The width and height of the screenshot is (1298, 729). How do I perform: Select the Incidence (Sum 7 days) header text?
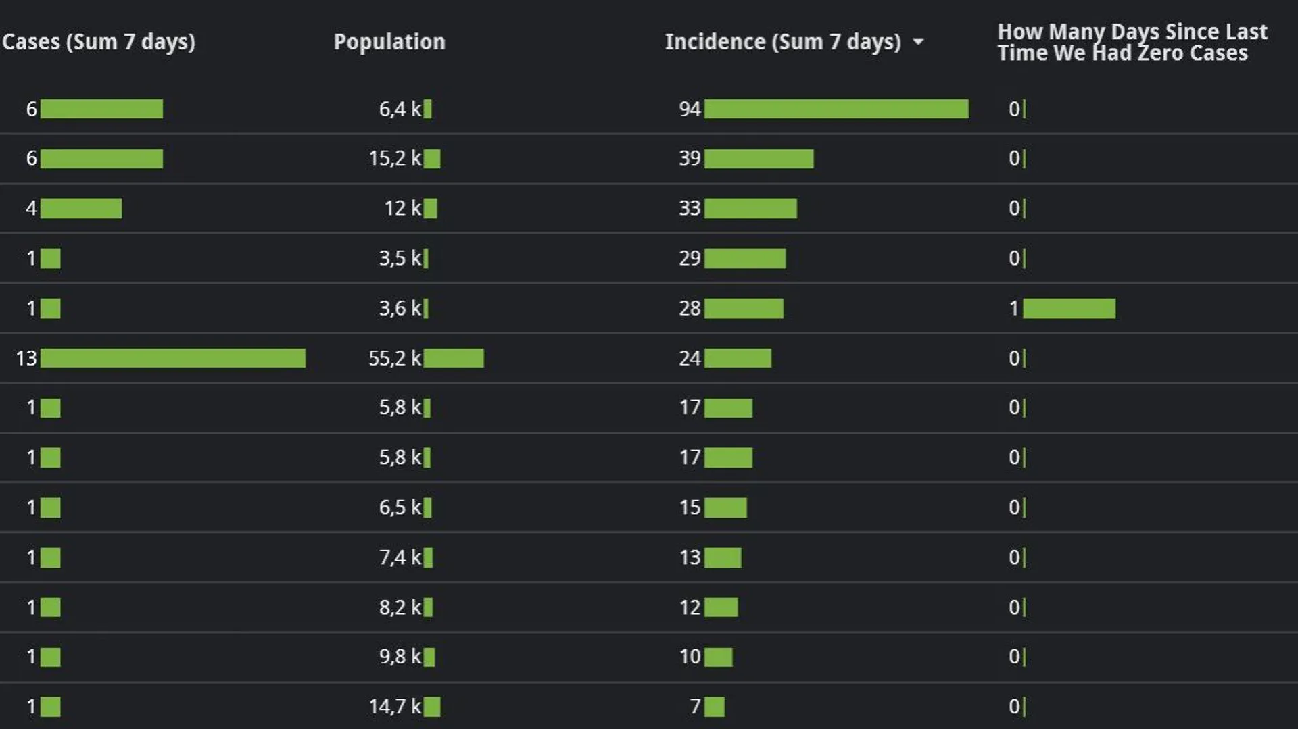coord(783,42)
